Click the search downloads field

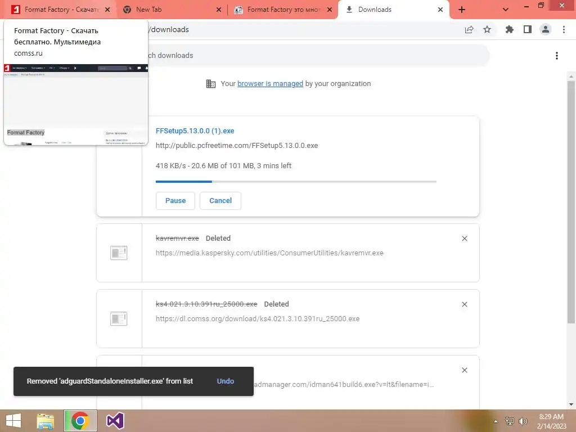318,56
